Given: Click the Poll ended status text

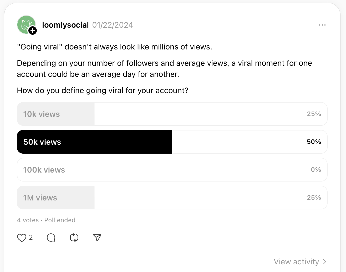Looking at the screenshot, I should (60, 220).
